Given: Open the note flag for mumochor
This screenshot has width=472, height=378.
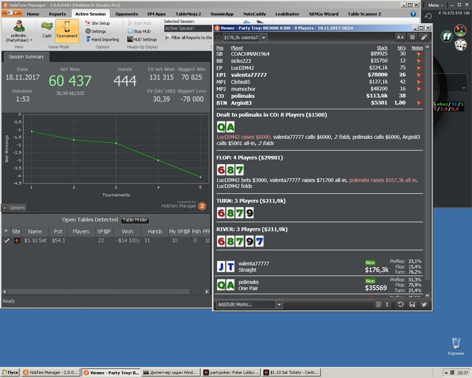Looking at the screenshot, I should (419, 89).
